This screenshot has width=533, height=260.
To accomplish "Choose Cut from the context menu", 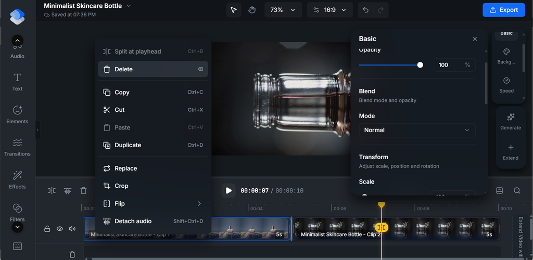I will click(153, 110).
